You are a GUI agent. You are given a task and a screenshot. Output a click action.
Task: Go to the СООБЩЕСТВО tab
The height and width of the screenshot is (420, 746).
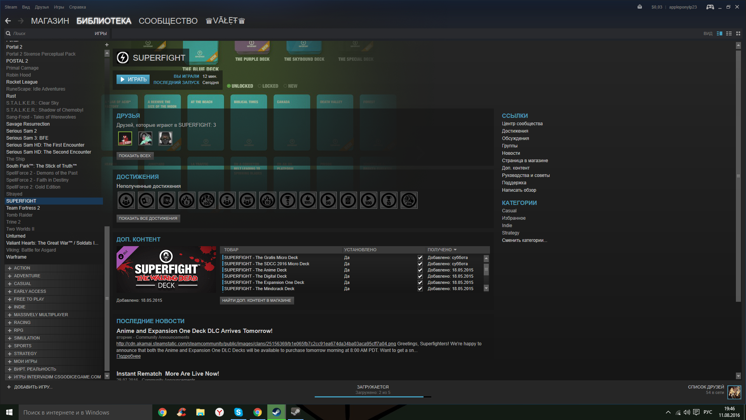point(168,21)
